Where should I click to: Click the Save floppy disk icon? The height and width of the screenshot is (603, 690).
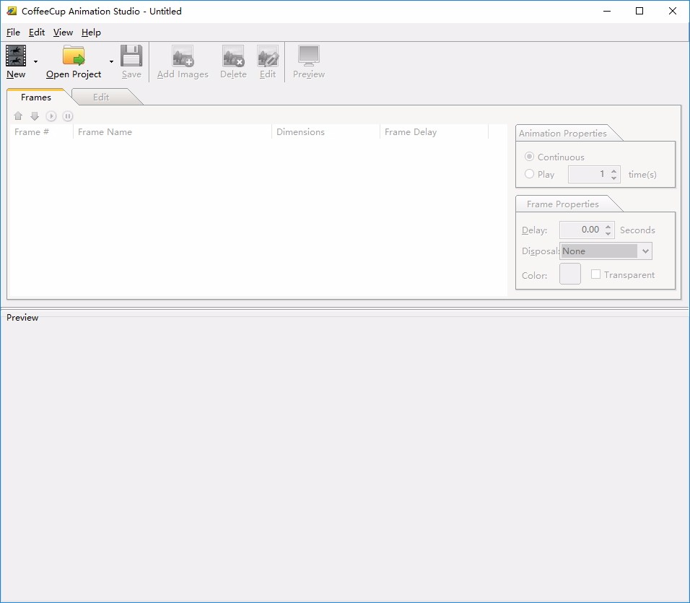(131, 56)
